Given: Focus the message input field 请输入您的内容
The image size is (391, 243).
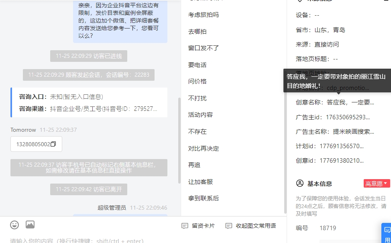Looking at the screenshot, I should click(77, 241).
